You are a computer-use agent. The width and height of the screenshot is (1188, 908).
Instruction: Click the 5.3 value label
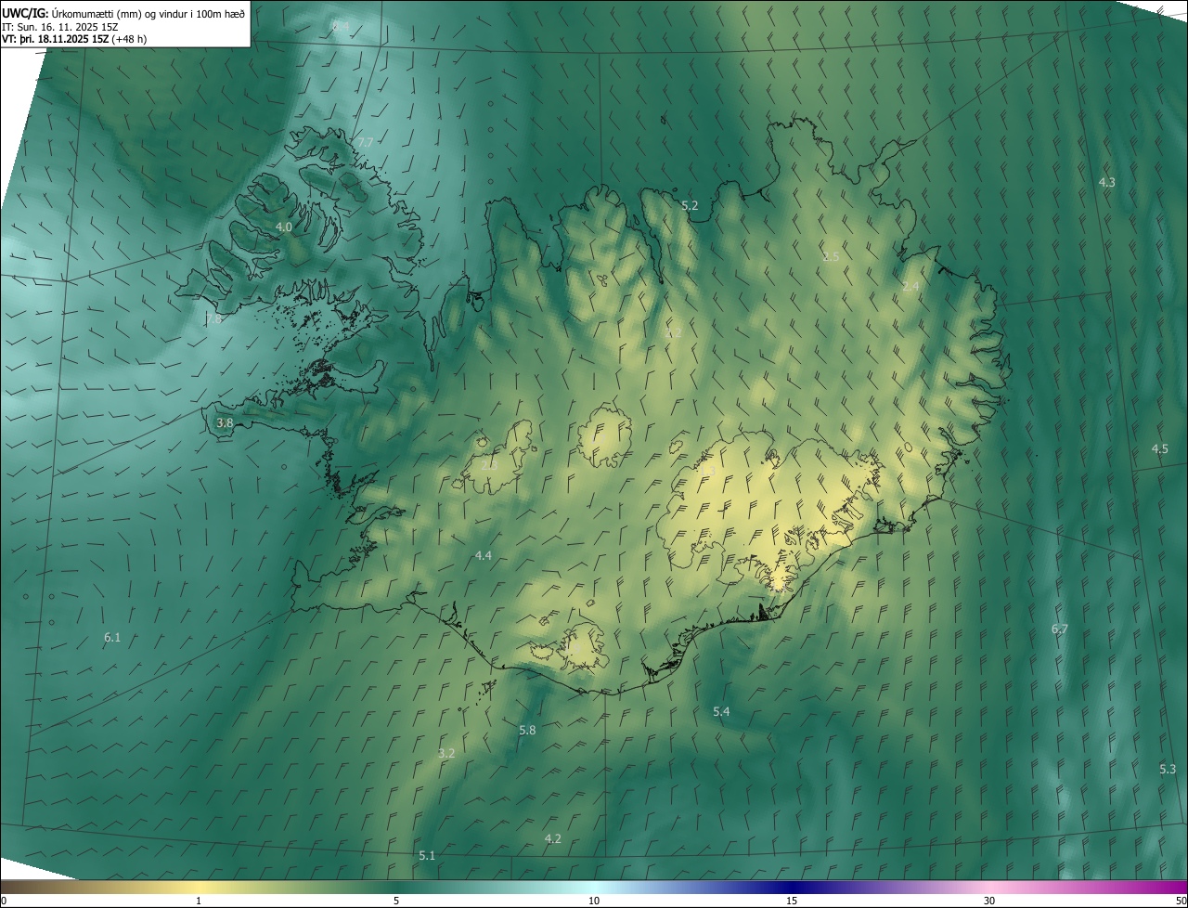pos(1168,769)
